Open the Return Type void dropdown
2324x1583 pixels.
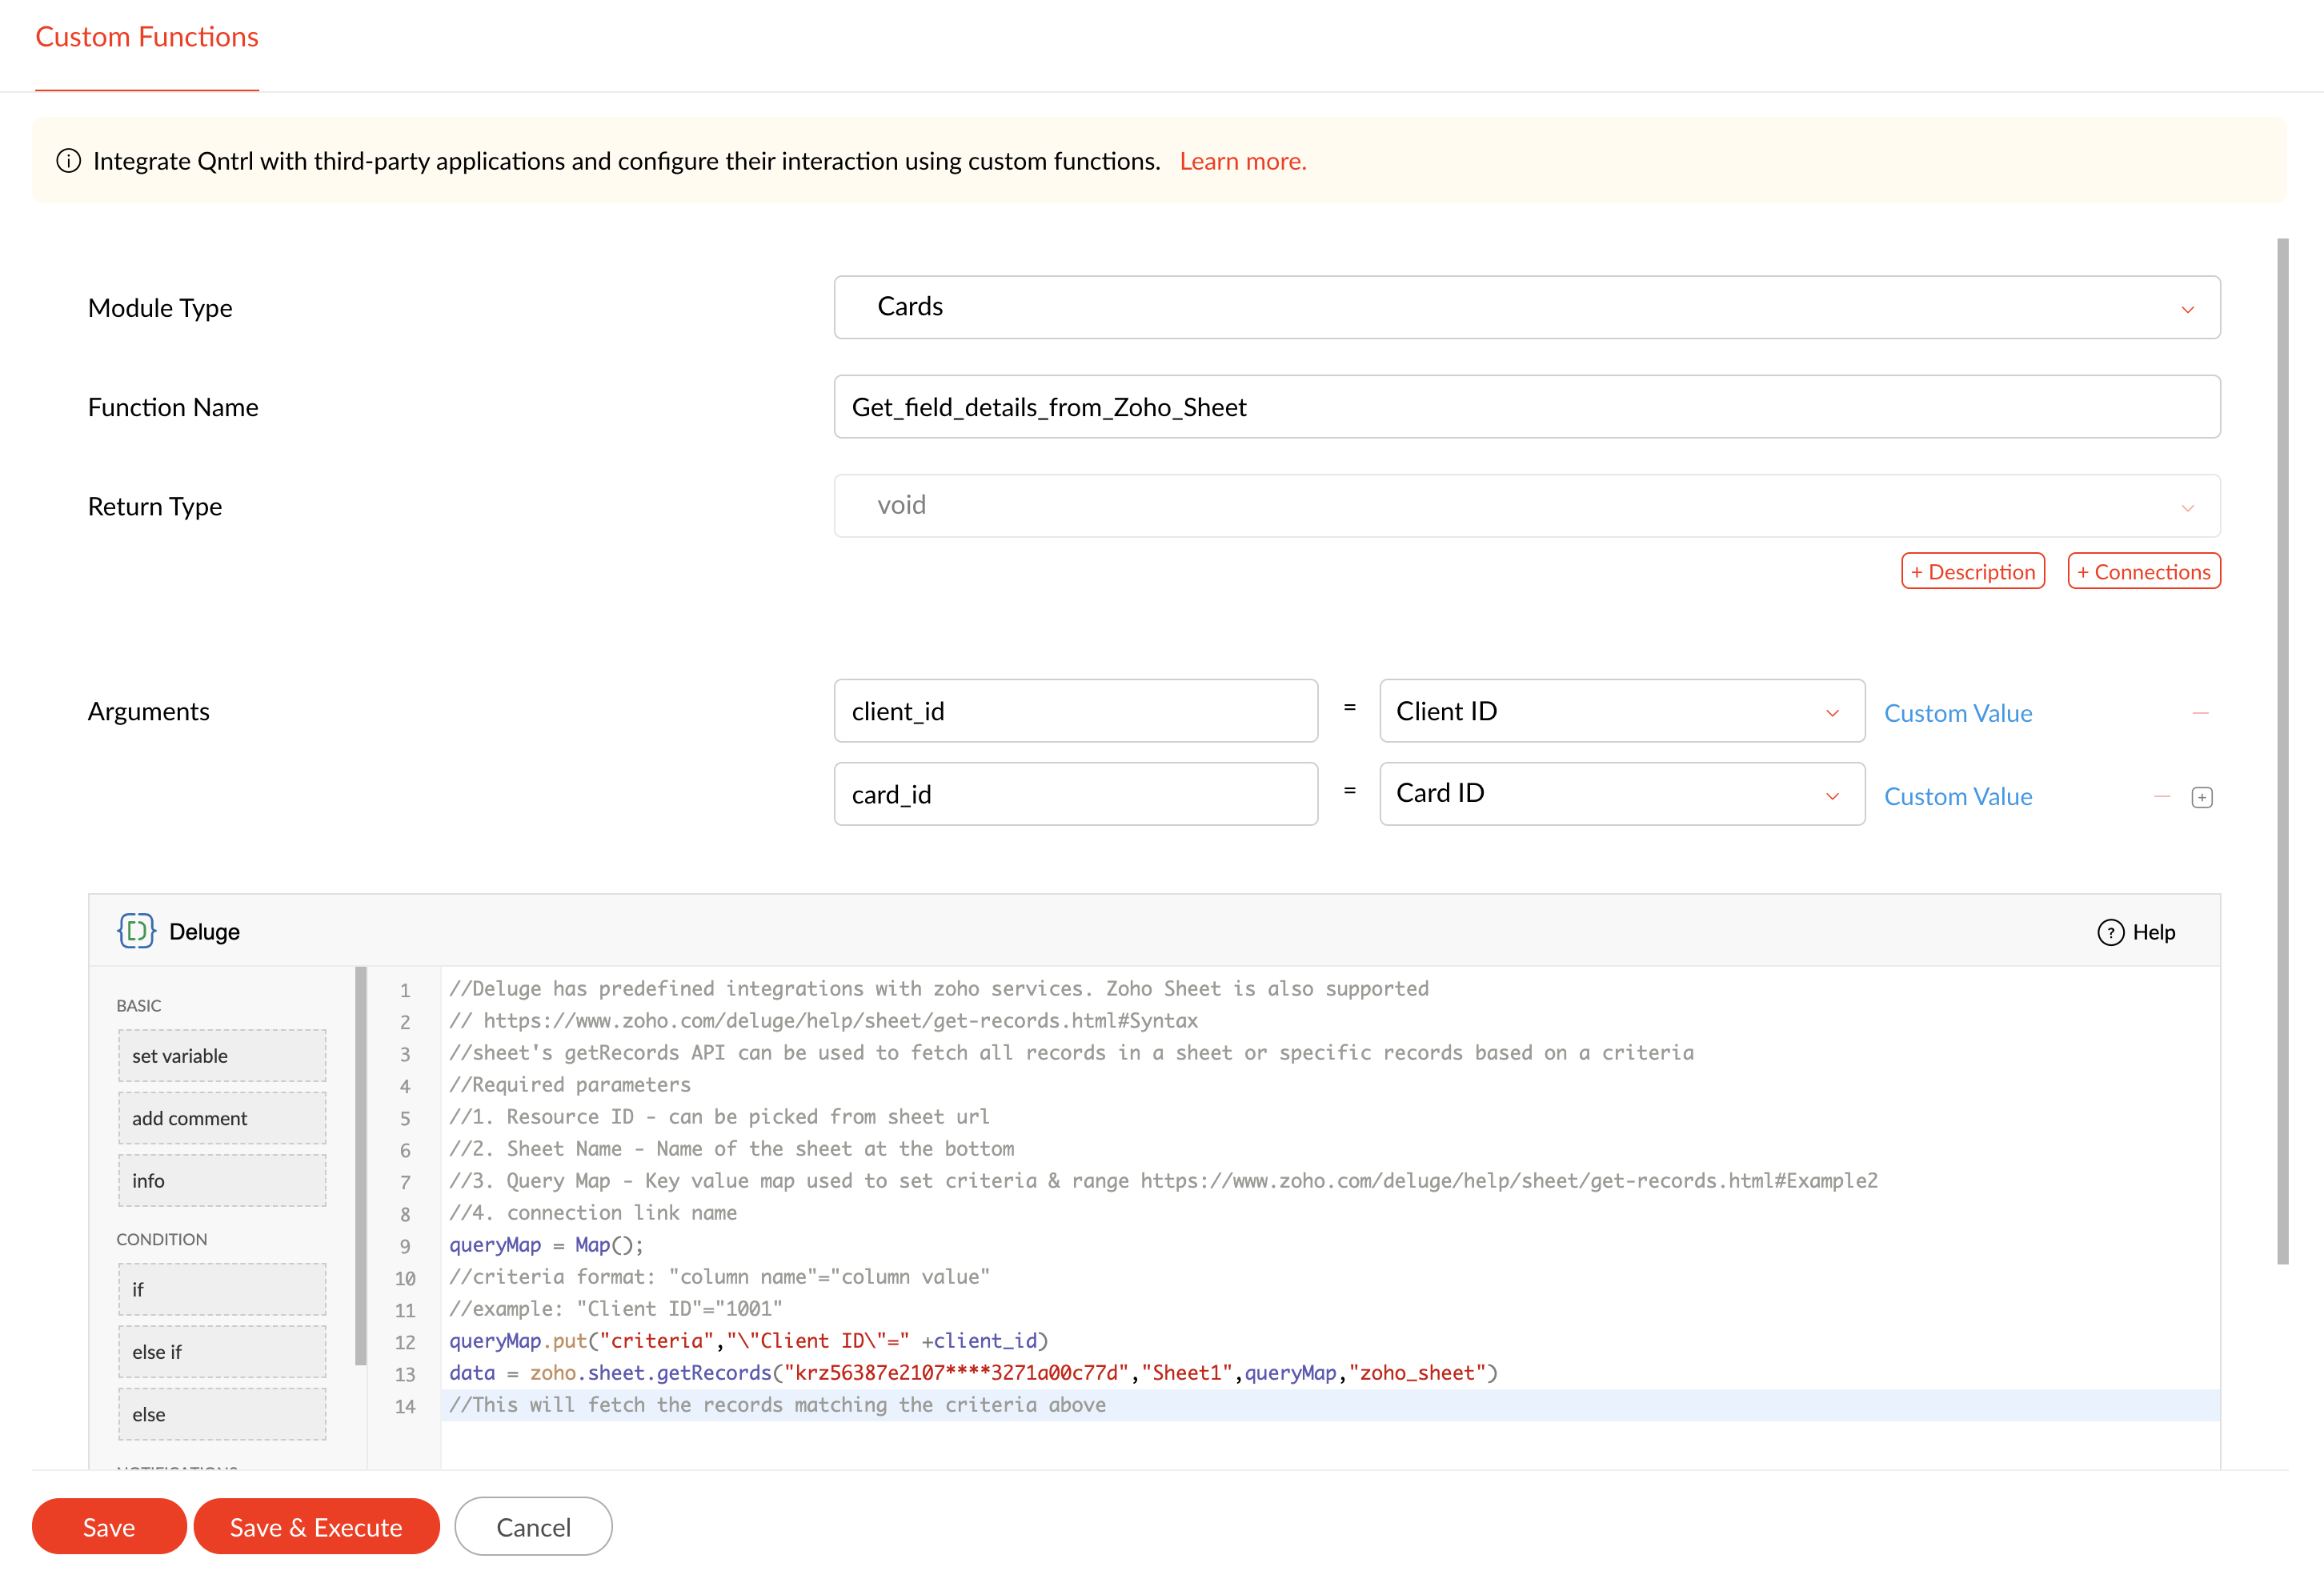1526,506
